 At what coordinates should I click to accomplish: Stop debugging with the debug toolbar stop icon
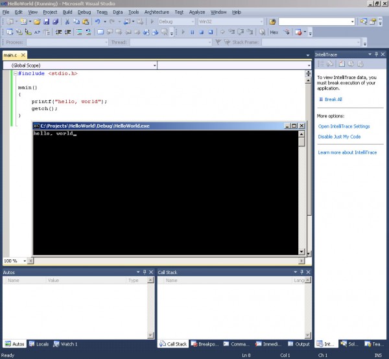[x=201, y=31]
